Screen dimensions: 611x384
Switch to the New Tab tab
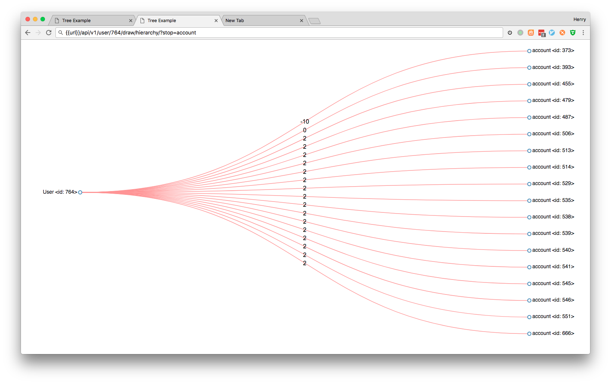[x=258, y=21]
